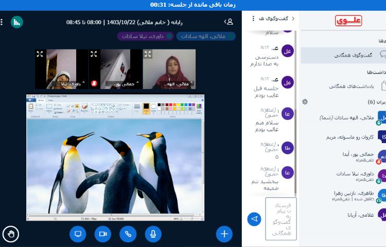Screen dimensions: 386x247
Task: Click the داوری، تیلا webcam video
Action: [x=62, y=69]
